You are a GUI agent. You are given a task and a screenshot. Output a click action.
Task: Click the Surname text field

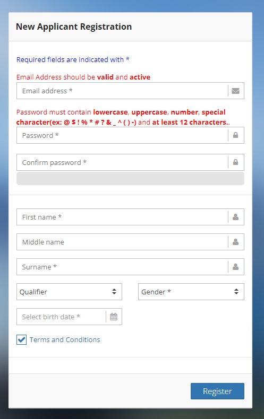point(122,267)
